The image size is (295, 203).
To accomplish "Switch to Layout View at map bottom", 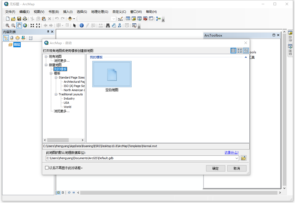I will (63, 193).
